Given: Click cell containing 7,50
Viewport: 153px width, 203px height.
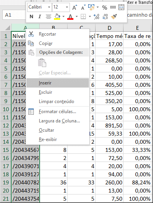Looking at the screenshot, I should tap(110, 199).
